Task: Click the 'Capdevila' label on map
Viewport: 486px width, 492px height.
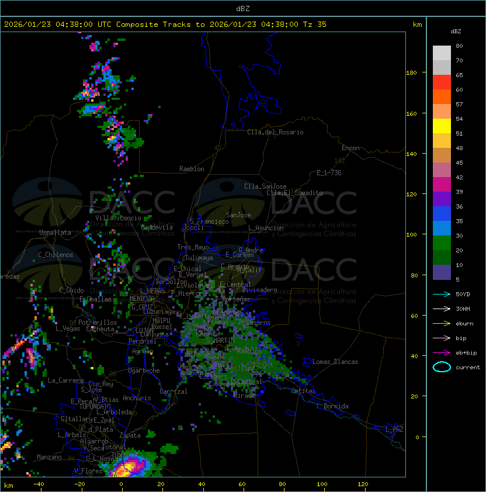Action: [x=157, y=227]
